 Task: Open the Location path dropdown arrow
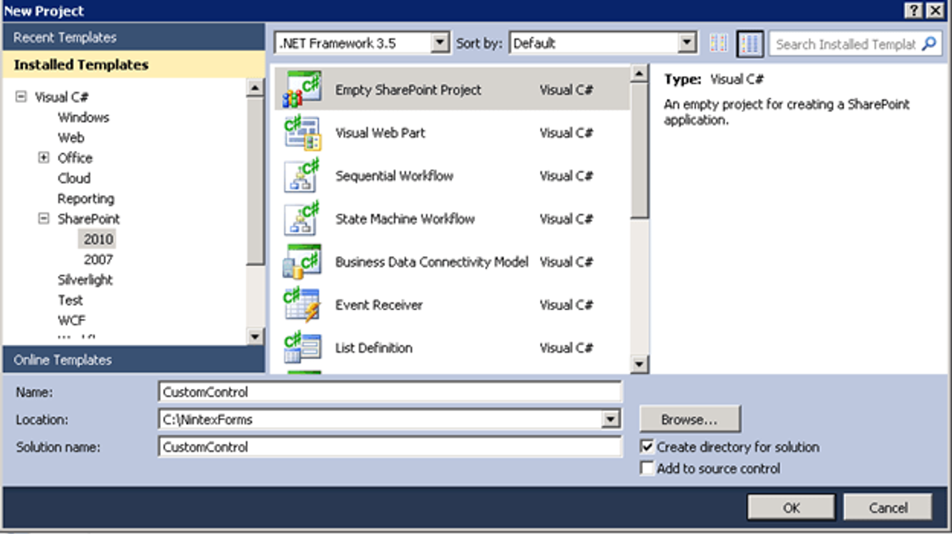(611, 419)
